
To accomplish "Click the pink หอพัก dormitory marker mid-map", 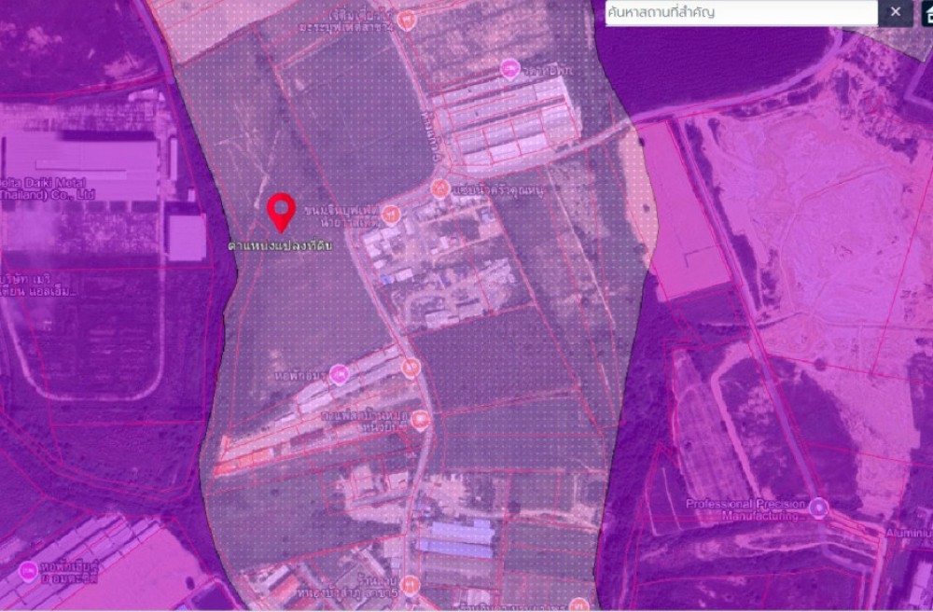I will 339,374.
